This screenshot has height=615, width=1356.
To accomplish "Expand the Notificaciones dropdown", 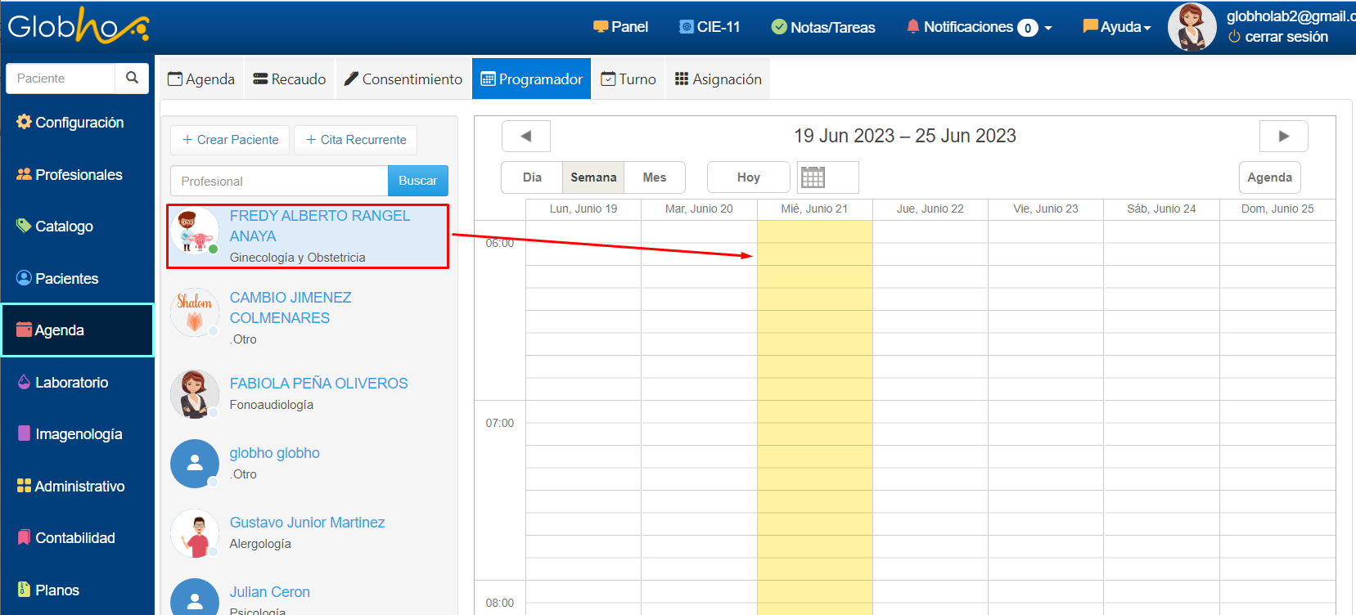I will pos(979,27).
